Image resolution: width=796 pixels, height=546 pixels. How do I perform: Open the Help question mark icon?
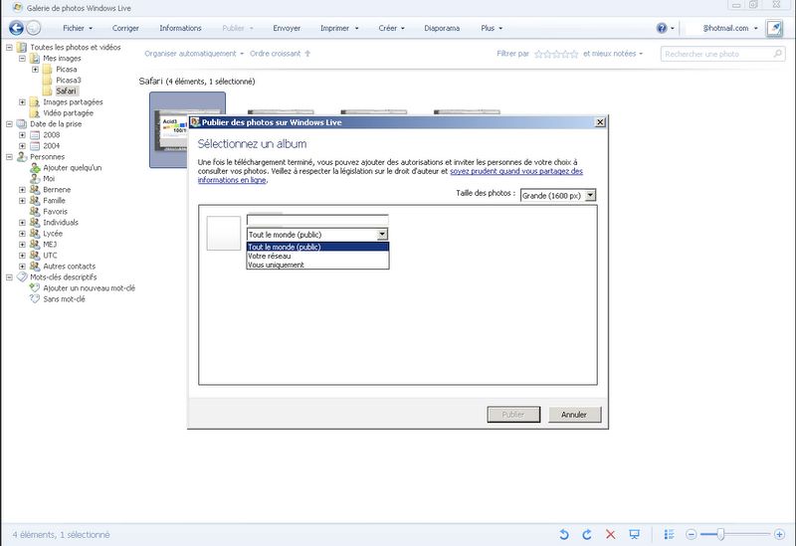[x=662, y=28]
